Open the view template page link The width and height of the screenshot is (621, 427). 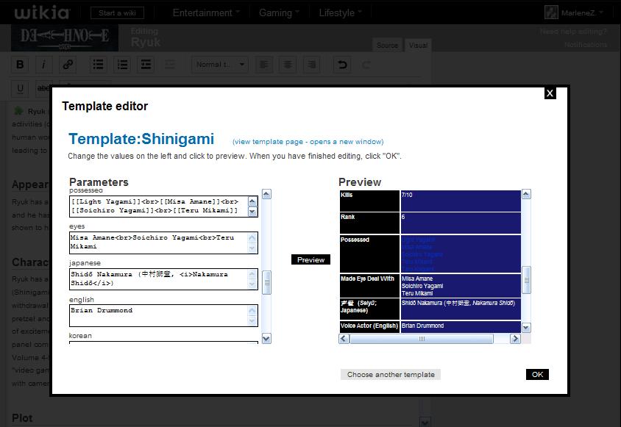pyautogui.click(x=308, y=141)
